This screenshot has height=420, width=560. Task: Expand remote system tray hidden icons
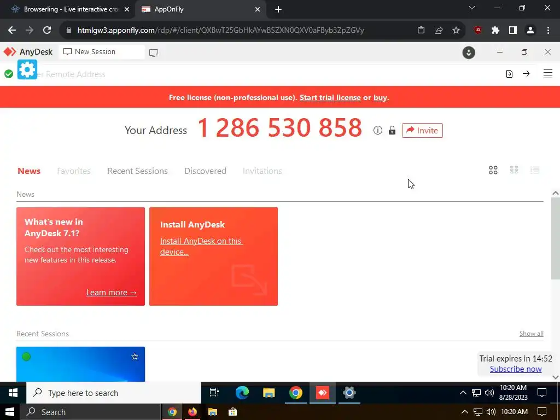463,393
